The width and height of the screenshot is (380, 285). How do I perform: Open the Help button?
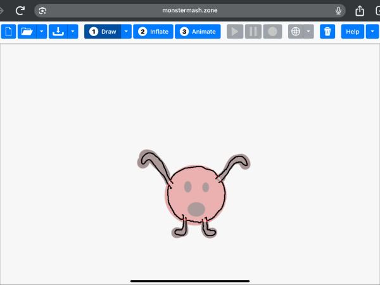tap(352, 32)
